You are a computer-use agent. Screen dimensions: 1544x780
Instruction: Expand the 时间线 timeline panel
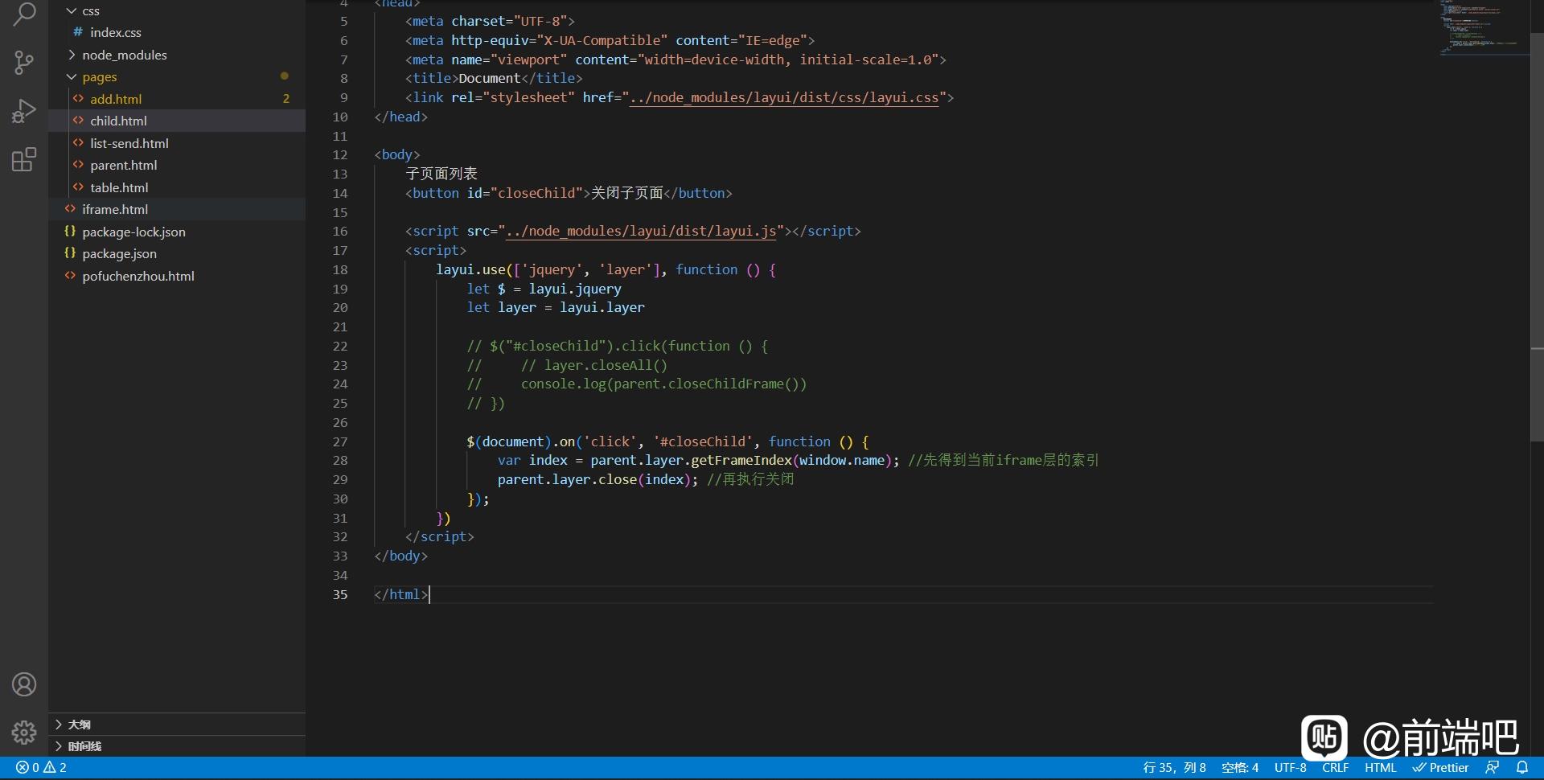177,746
